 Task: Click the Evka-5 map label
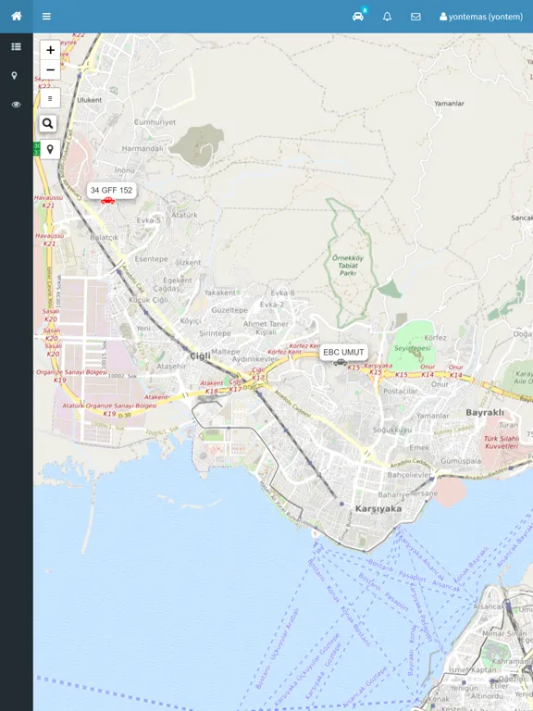point(149,220)
